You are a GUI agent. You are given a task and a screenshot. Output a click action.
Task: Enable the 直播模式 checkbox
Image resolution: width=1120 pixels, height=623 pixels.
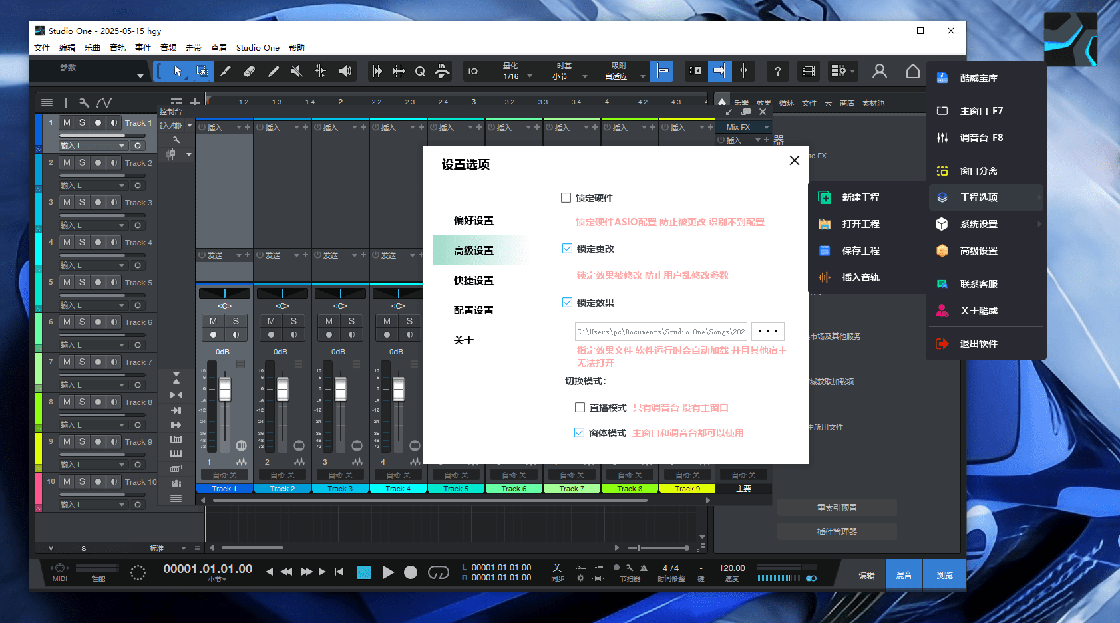tap(580, 408)
